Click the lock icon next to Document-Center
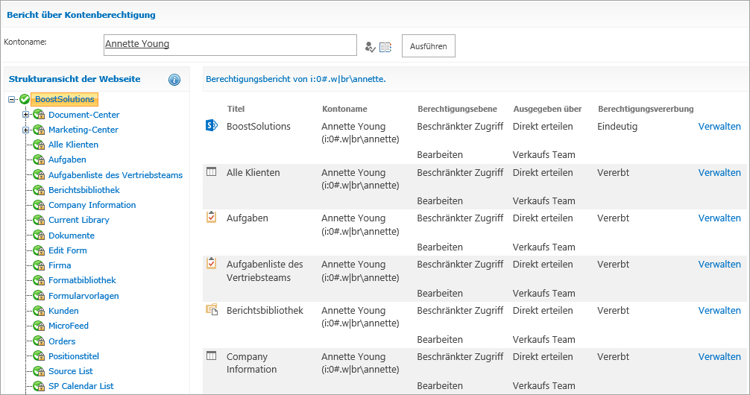This screenshot has height=395, width=750. [39, 115]
